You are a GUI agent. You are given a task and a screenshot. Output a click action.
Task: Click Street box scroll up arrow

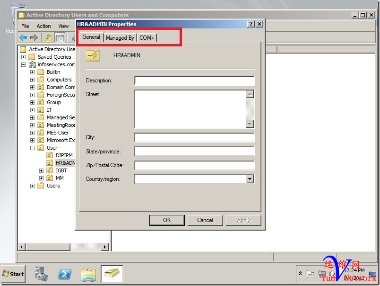[x=250, y=94]
